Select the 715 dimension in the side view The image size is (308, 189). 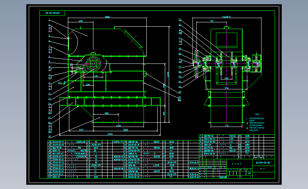pos(211,21)
